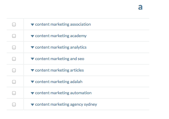
Task: Check the content marketing adalah row box
Action: click(x=14, y=82)
